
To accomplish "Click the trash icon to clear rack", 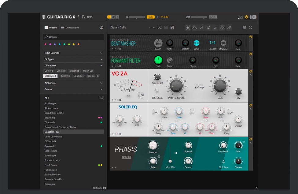I will 245,28.
